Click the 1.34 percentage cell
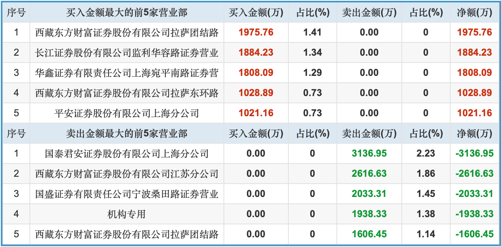The width and height of the screenshot is (501, 247). click(x=312, y=52)
